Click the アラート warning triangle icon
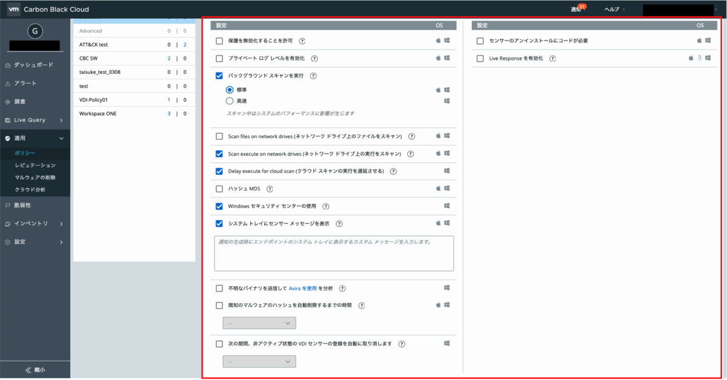This screenshot has width=727, height=380. pos(7,84)
